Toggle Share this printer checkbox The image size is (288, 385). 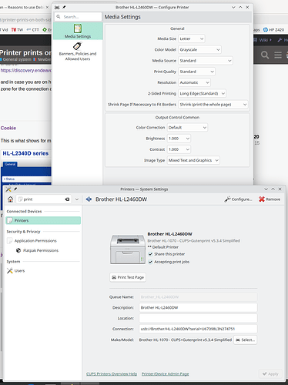pyautogui.click(x=150, y=254)
